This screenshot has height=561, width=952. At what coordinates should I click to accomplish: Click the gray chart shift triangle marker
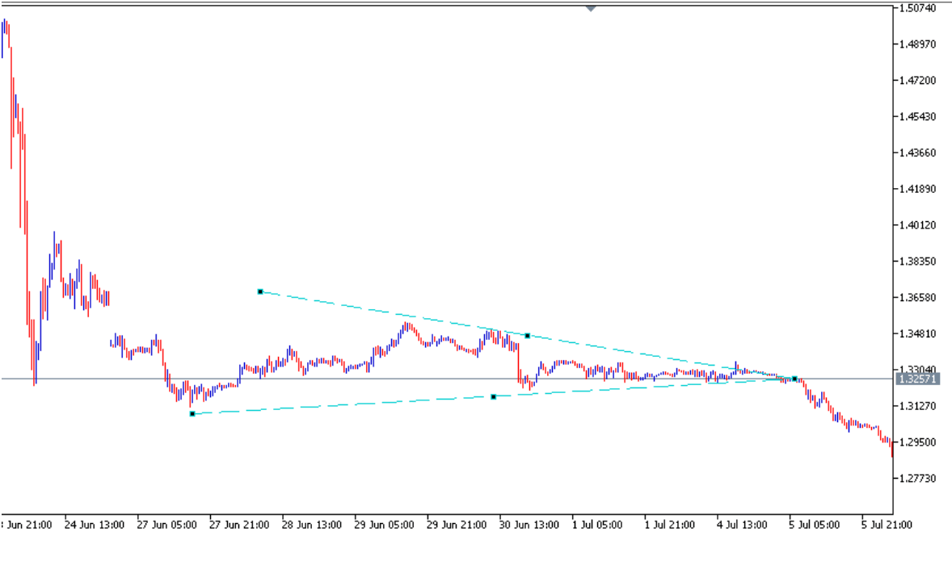[x=591, y=9]
